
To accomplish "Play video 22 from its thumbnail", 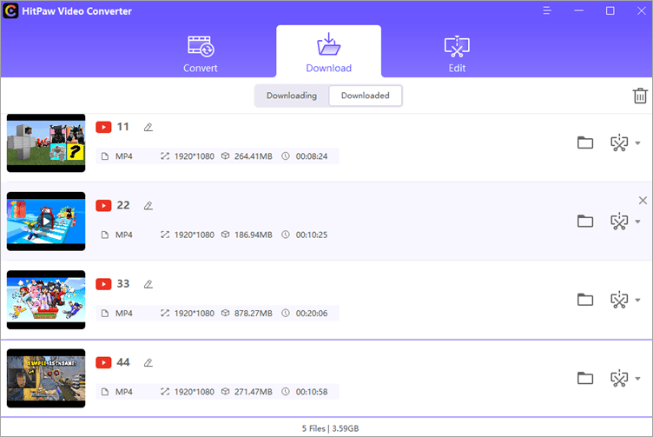I will (46, 221).
